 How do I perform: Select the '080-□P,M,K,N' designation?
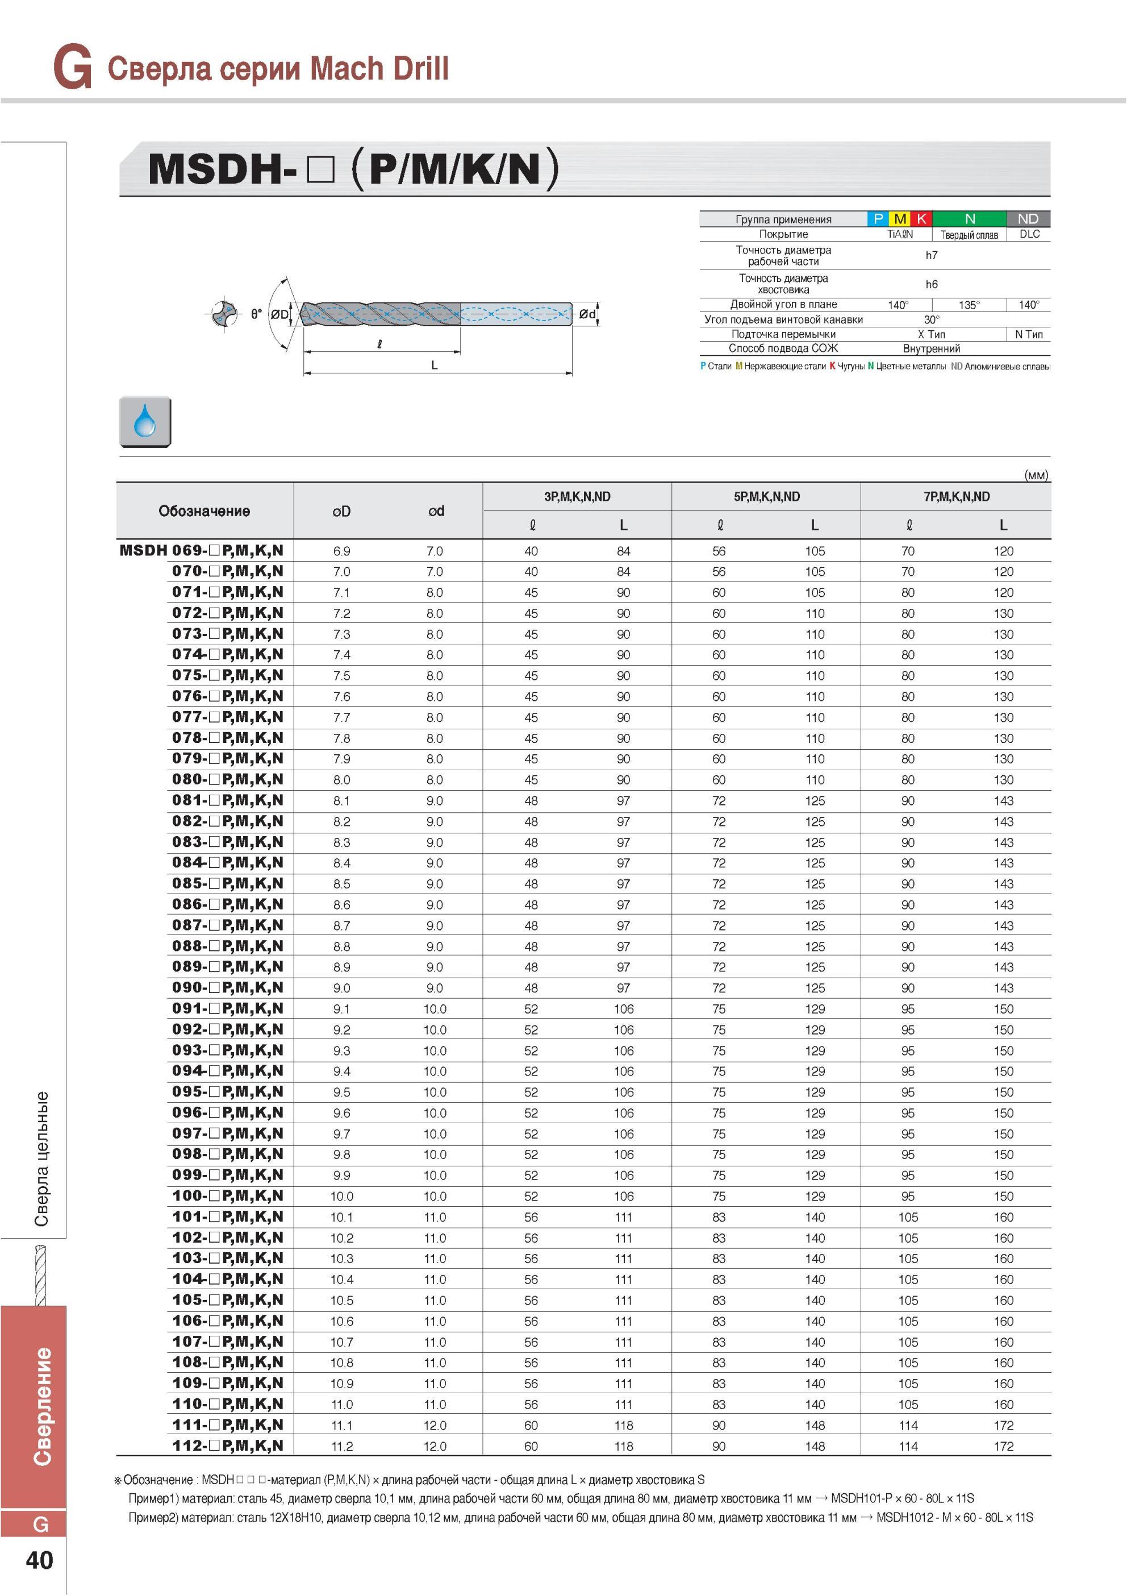click(228, 779)
